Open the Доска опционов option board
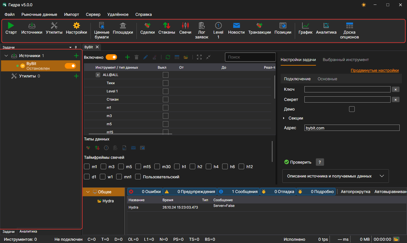This screenshot has width=407, height=243. [x=349, y=31]
